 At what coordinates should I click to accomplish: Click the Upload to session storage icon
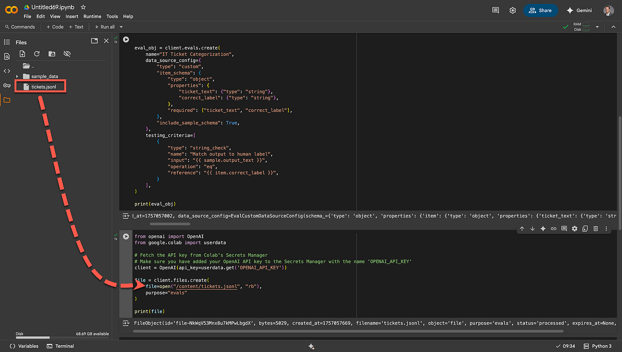pyautogui.click(x=23, y=54)
